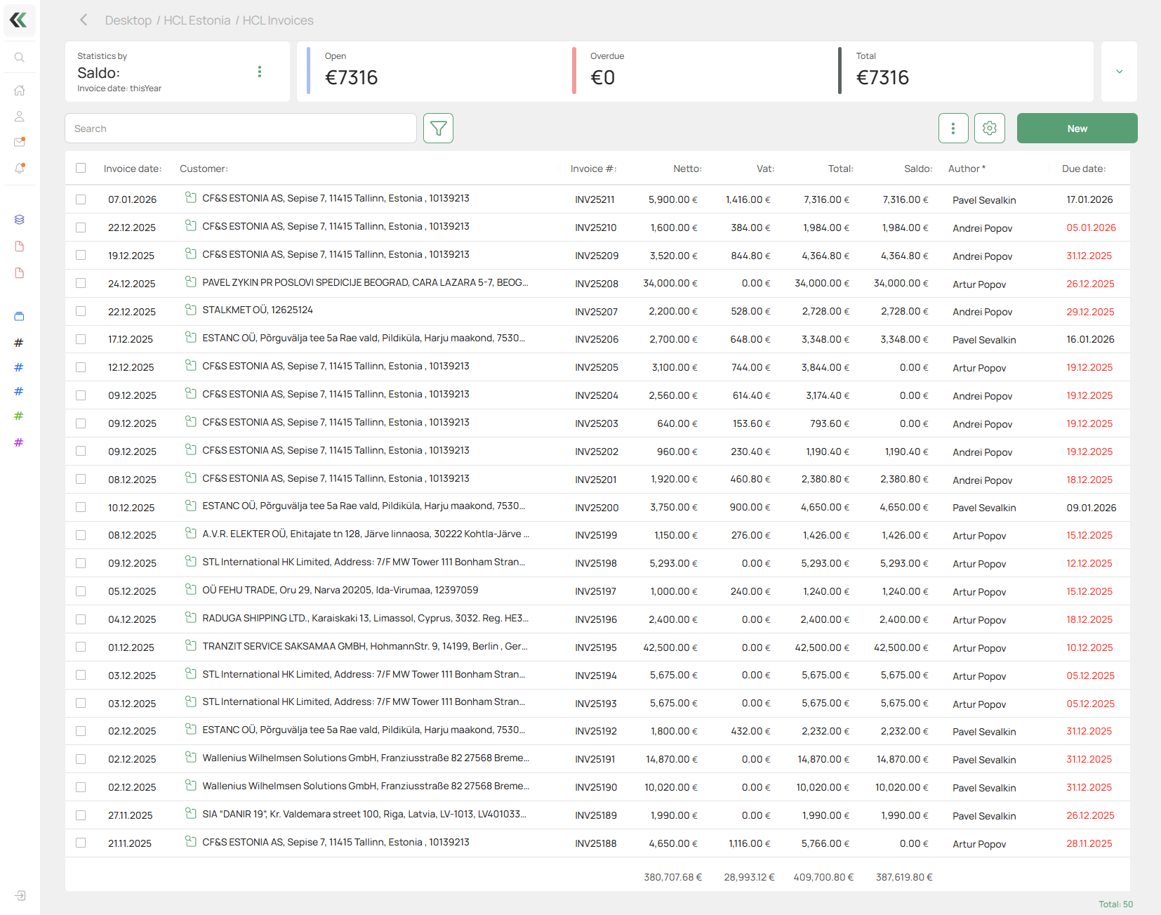Click the green New button
1161x915 pixels.
pos(1077,129)
